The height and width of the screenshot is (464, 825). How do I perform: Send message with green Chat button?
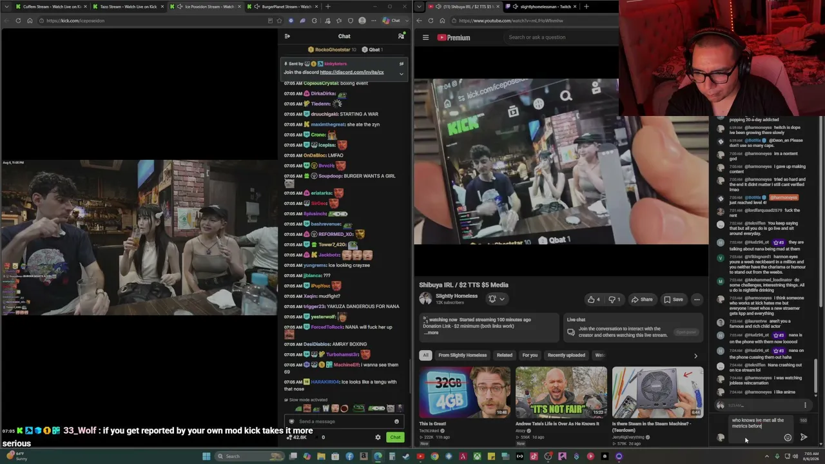(x=395, y=438)
